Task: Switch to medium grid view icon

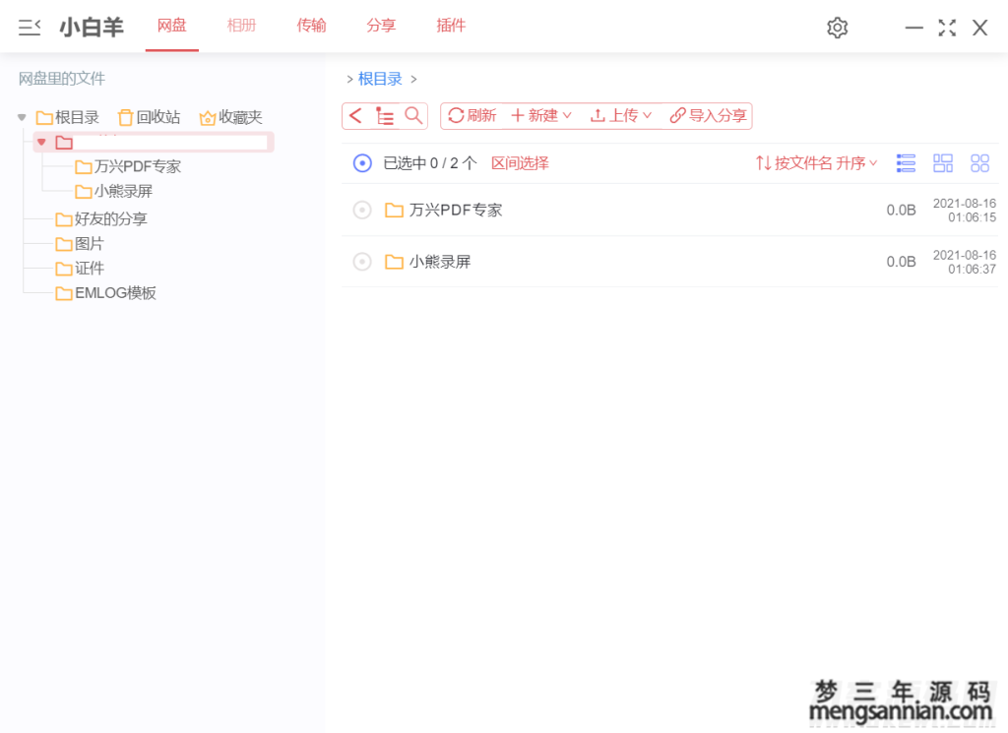Action: pyautogui.click(x=943, y=163)
